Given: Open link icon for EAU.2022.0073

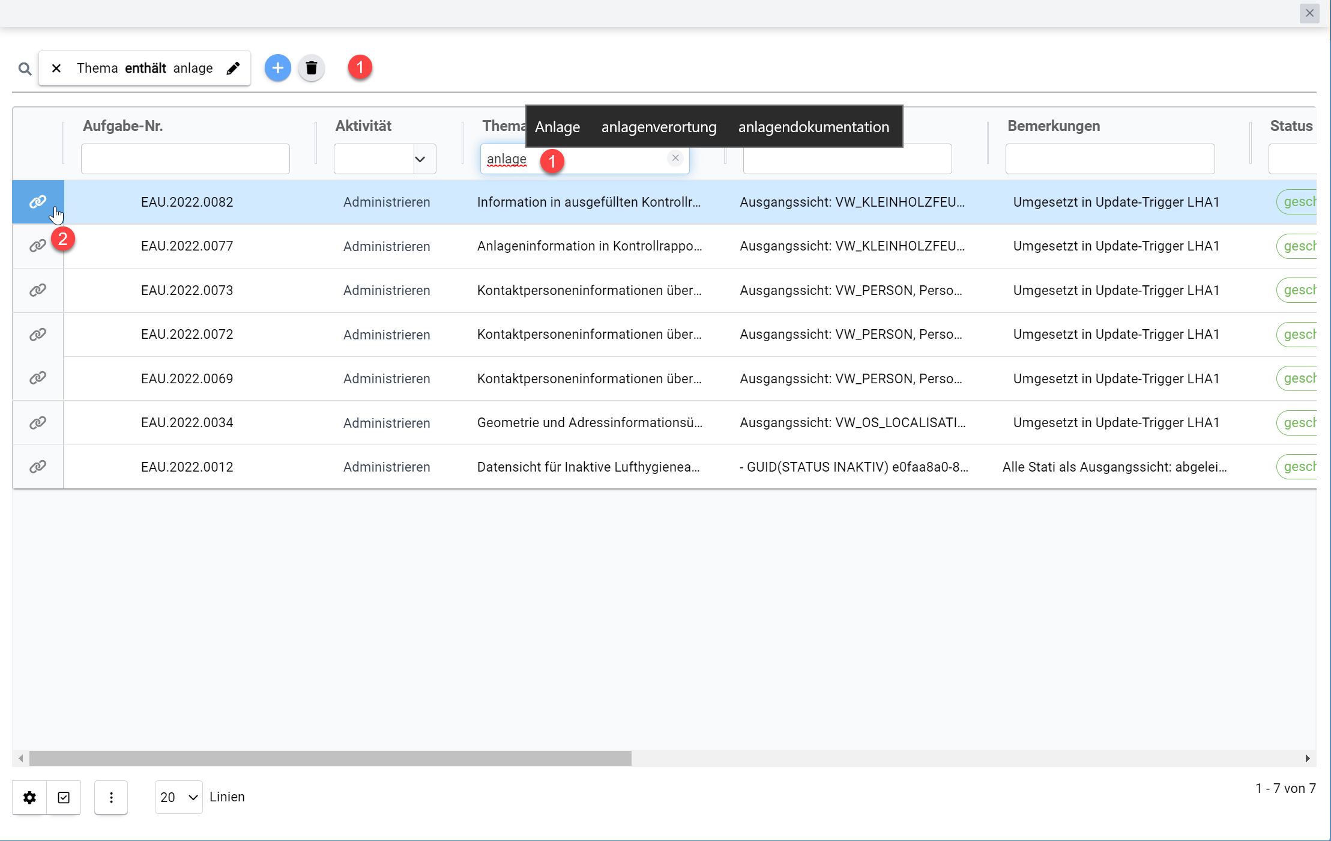Looking at the screenshot, I should 38,290.
